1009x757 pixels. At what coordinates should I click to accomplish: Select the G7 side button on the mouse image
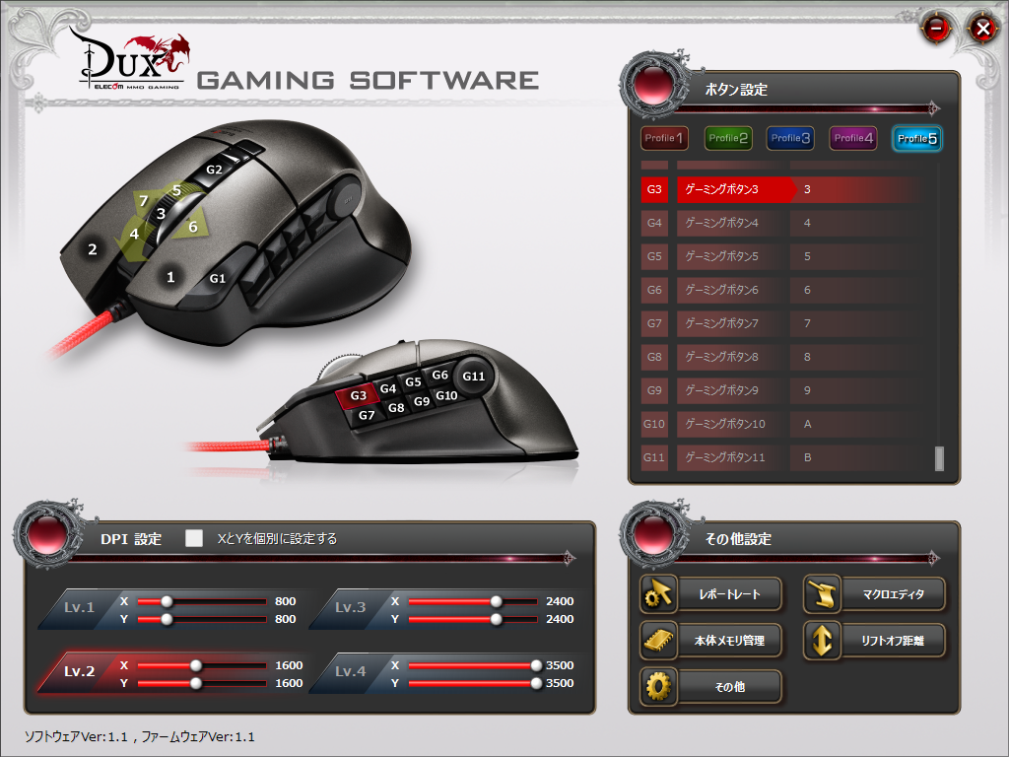(x=367, y=415)
